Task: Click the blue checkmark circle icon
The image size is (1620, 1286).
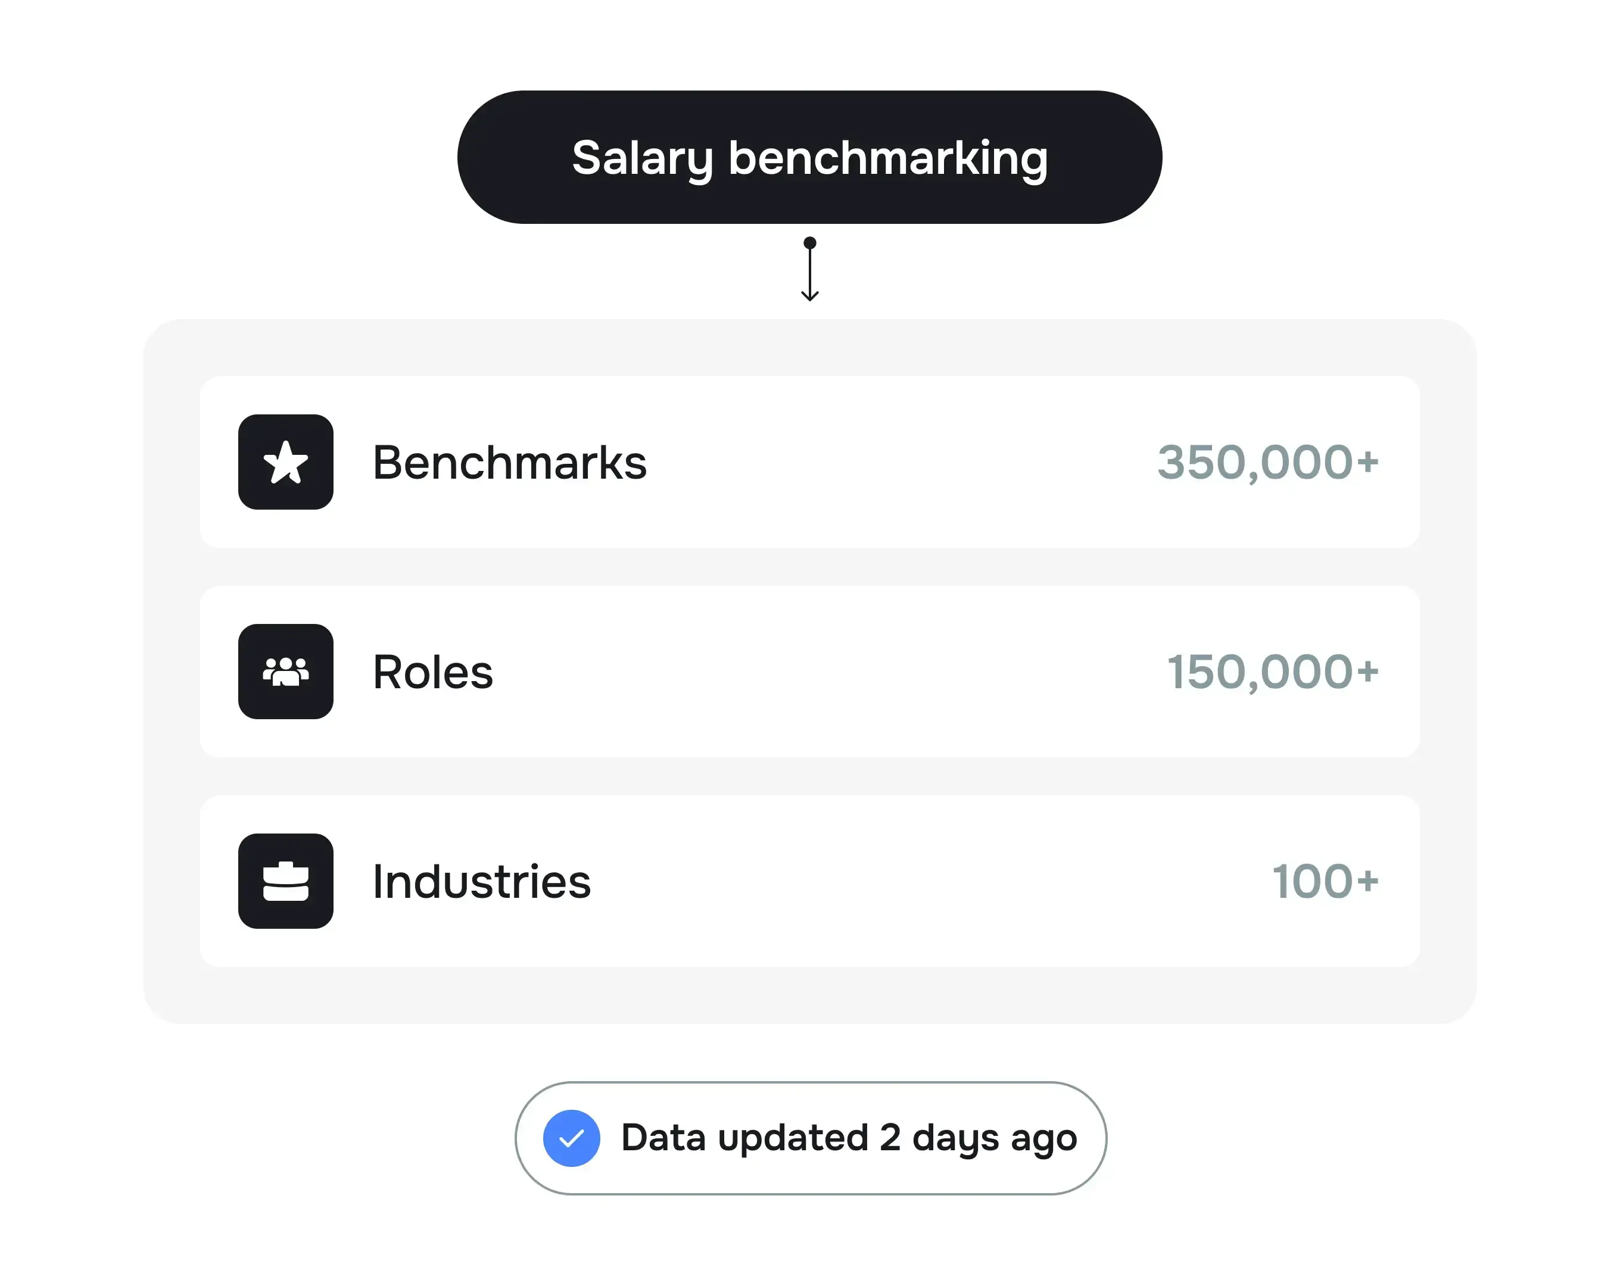Action: (x=571, y=1138)
